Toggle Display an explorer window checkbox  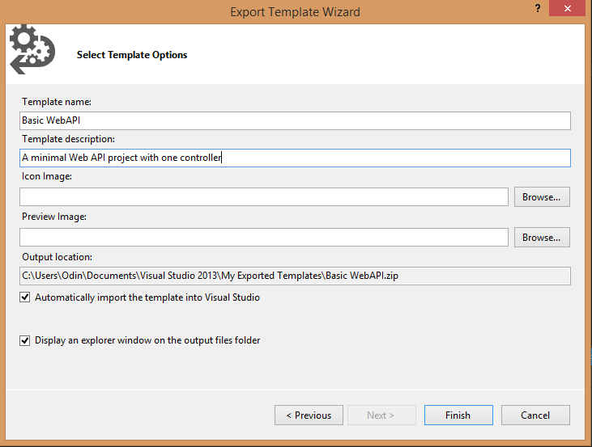(x=25, y=340)
